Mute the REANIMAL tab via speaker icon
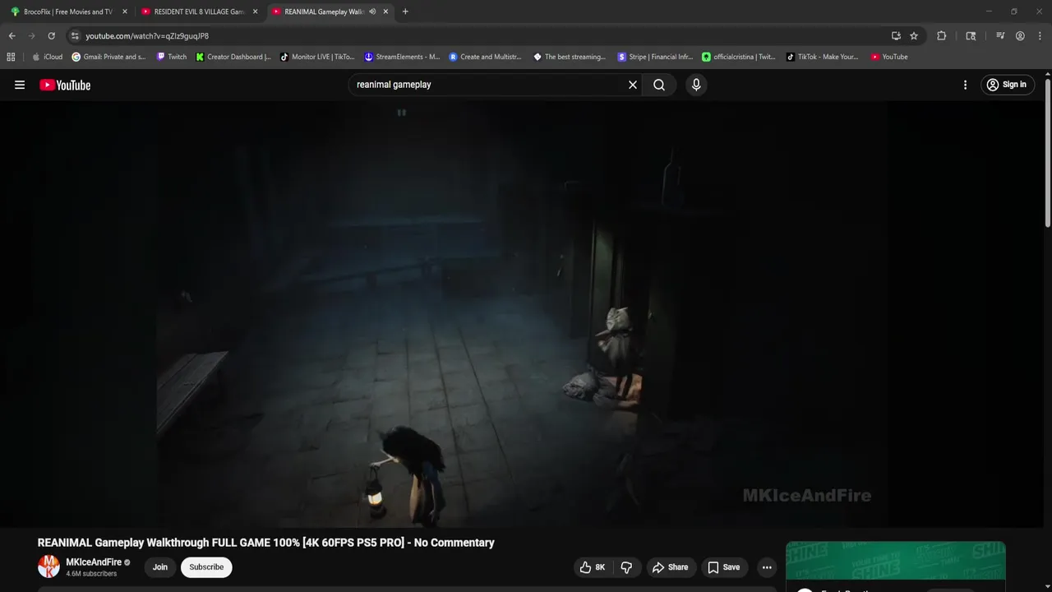 373,12
